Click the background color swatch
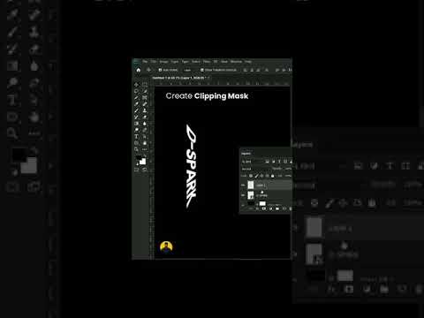Image resolution: width=424 pixels, height=318 pixels. coord(143,162)
